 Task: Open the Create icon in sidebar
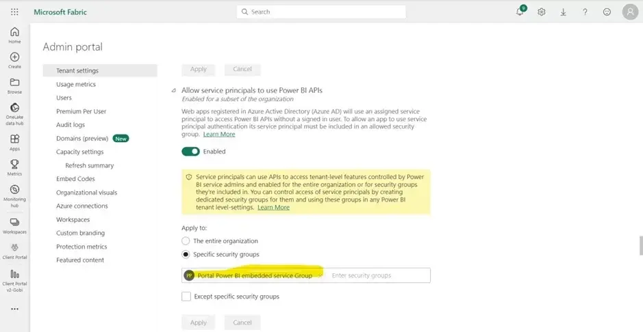[15, 60]
